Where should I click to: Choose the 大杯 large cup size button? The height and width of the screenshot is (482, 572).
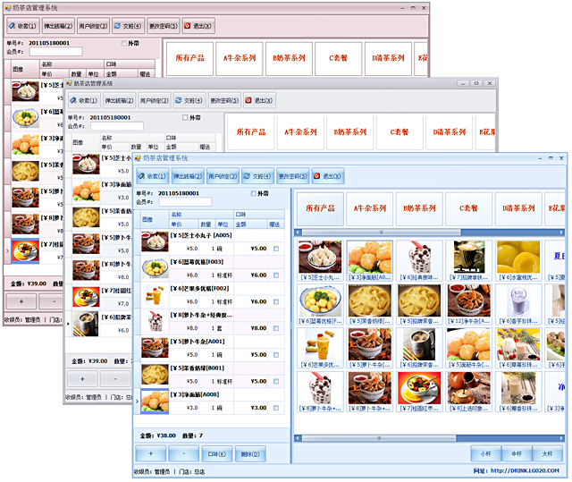[x=545, y=454]
